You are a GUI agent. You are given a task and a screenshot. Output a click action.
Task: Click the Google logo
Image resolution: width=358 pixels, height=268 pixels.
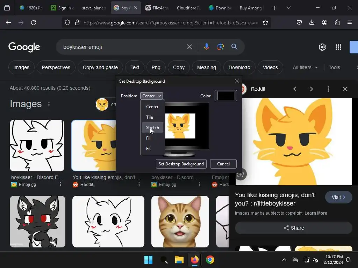(24, 47)
